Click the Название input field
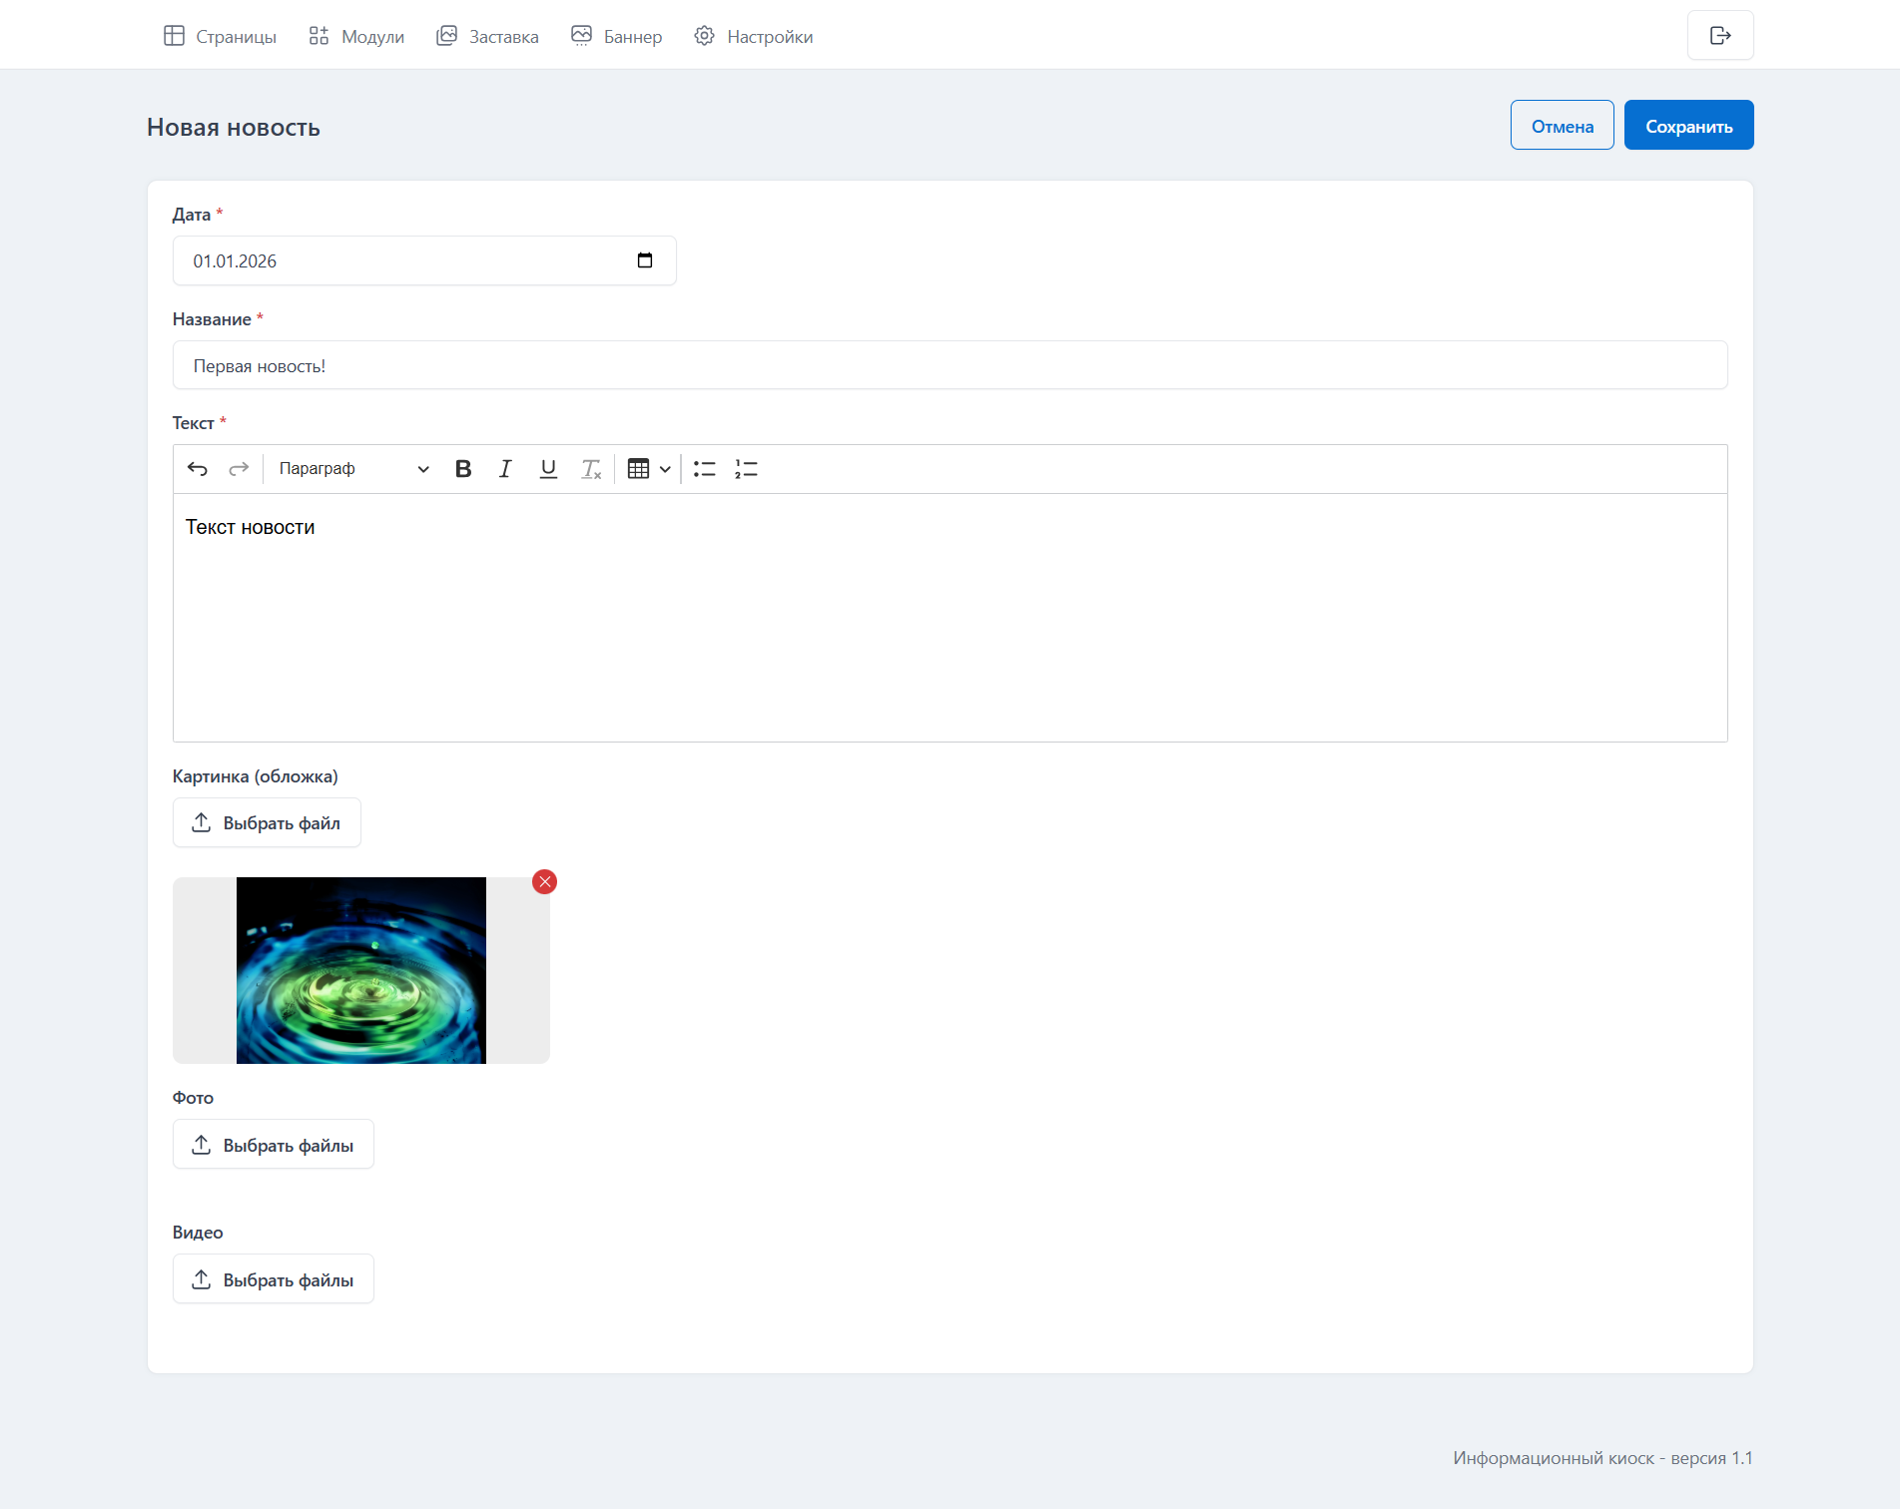 pyautogui.click(x=950, y=365)
